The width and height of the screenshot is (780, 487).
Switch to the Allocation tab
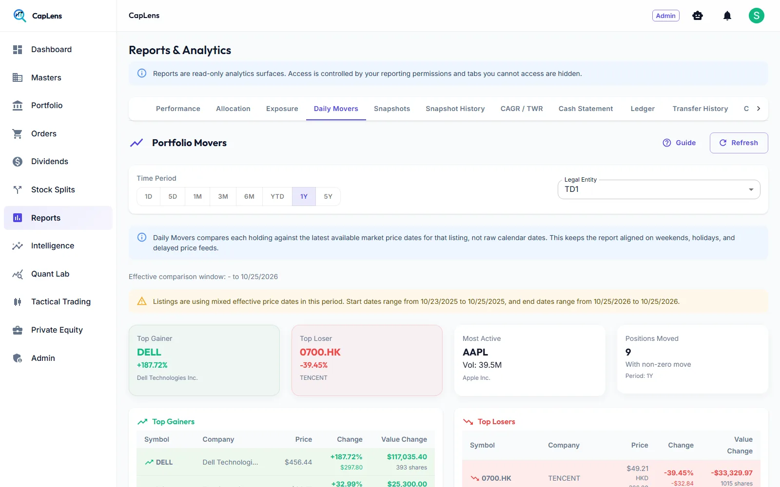click(234, 109)
